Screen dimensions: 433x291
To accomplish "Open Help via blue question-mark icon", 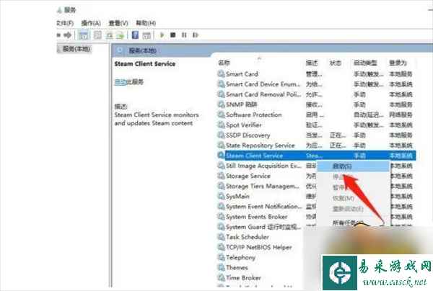I will [135, 35].
